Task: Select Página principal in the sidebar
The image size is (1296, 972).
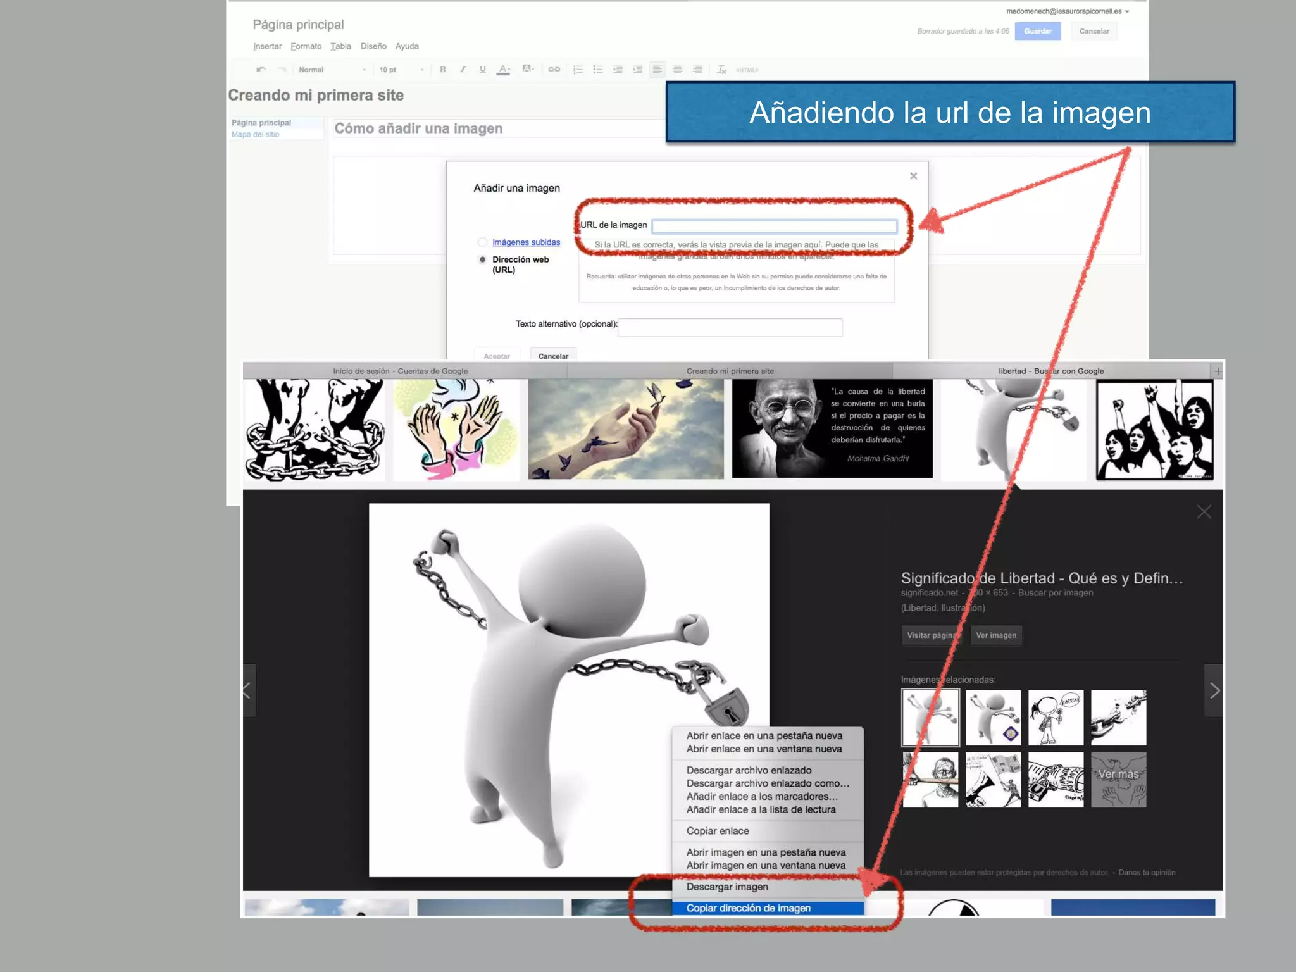Action: coord(261,123)
